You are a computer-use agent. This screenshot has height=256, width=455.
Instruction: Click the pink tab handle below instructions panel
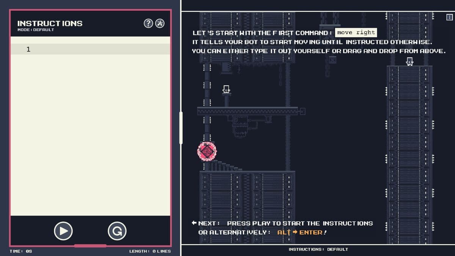pyautogui.click(x=90, y=246)
